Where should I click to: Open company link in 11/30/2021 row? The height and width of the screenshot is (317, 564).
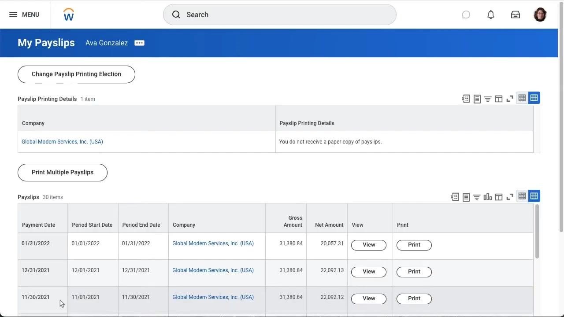pyautogui.click(x=213, y=297)
